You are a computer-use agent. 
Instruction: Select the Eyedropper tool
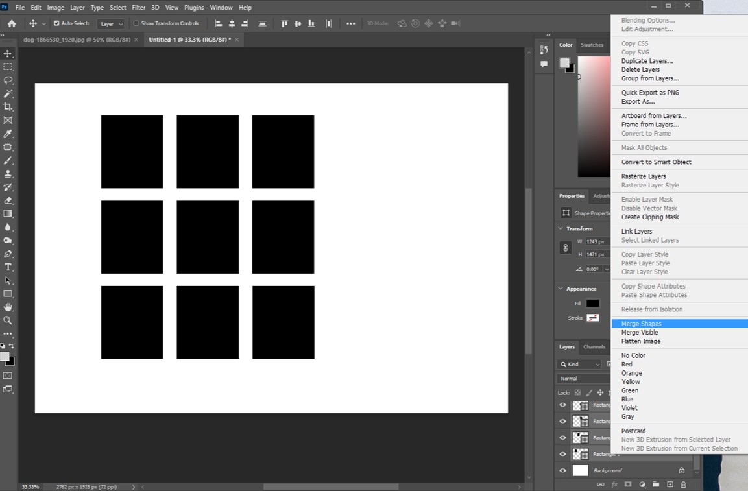click(8, 134)
